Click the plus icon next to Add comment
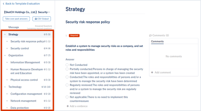This screenshot has width=201, height=111. click(152, 72)
